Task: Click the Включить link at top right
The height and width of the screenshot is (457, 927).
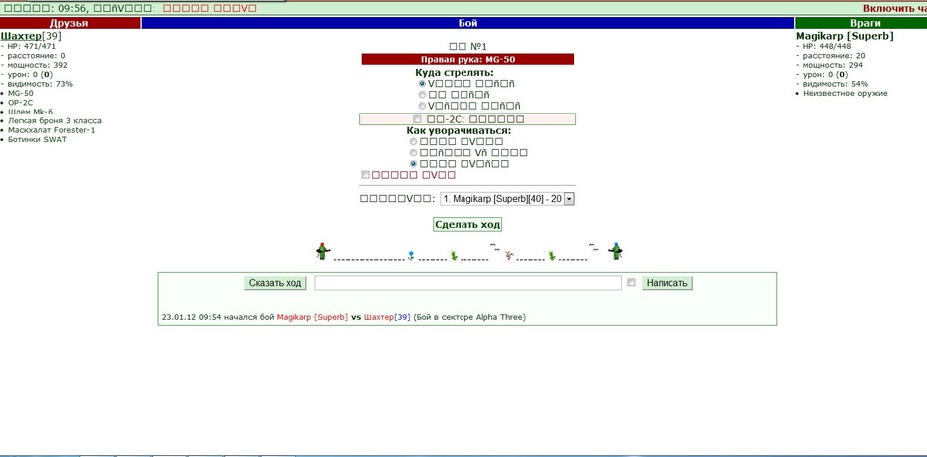Action: tap(894, 8)
